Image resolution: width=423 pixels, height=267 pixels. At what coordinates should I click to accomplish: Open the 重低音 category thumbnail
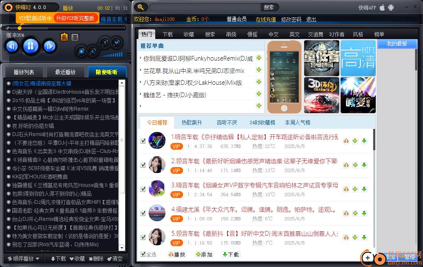click(x=321, y=58)
